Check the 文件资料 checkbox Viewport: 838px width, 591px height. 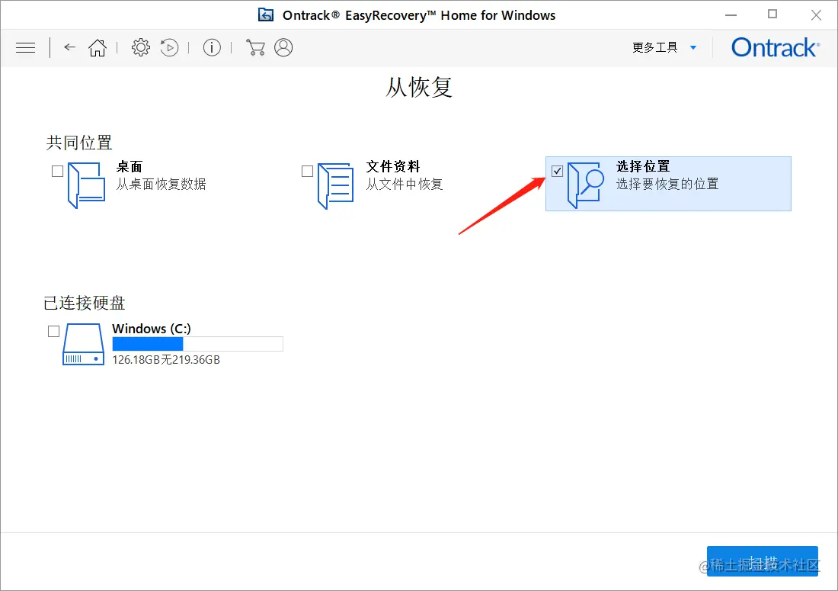(x=307, y=171)
